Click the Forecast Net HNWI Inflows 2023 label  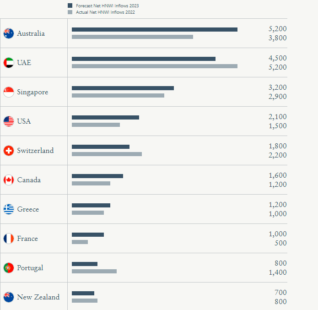pos(107,5)
